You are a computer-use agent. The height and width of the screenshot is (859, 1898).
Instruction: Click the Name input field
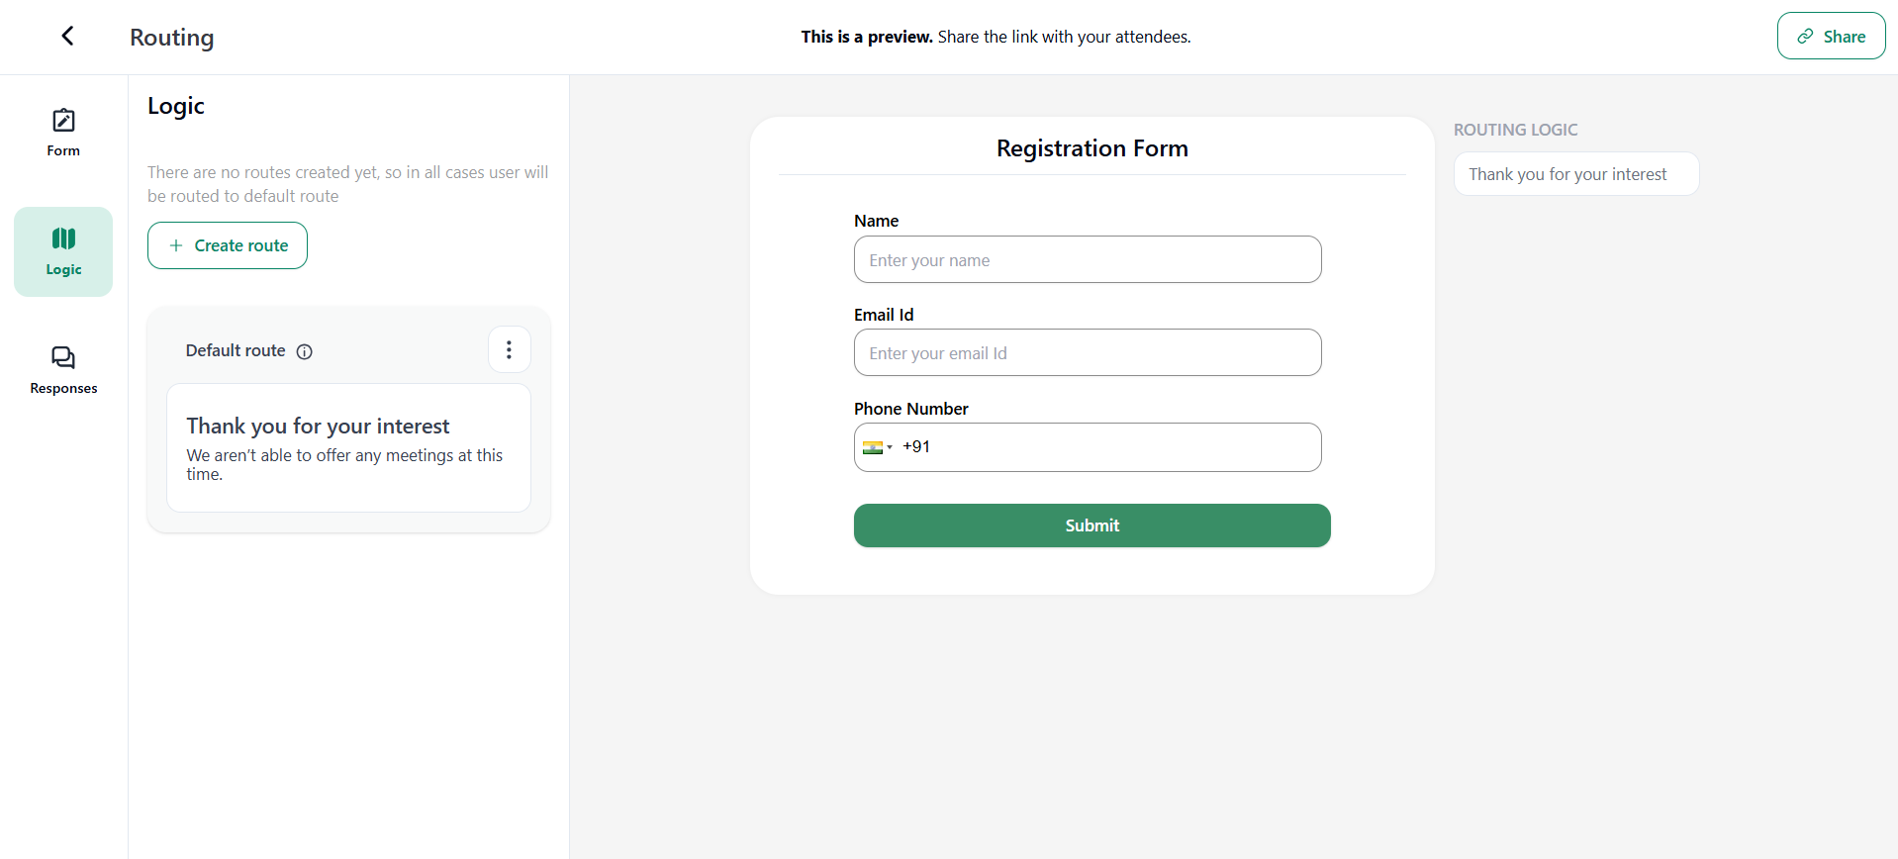coord(1087,260)
